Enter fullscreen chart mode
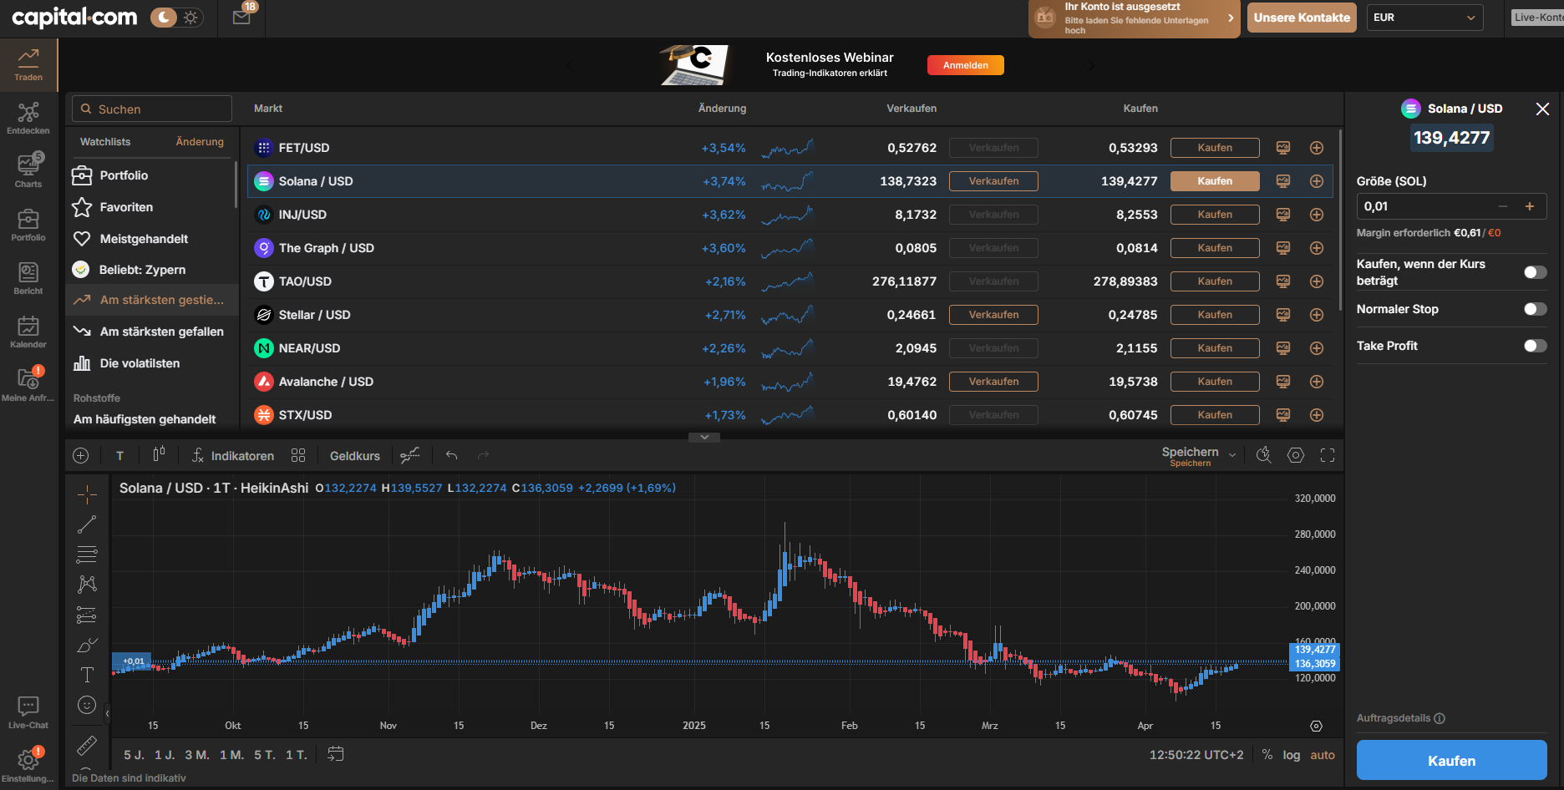Viewport: 1564px width, 790px height. (1328, 455)
